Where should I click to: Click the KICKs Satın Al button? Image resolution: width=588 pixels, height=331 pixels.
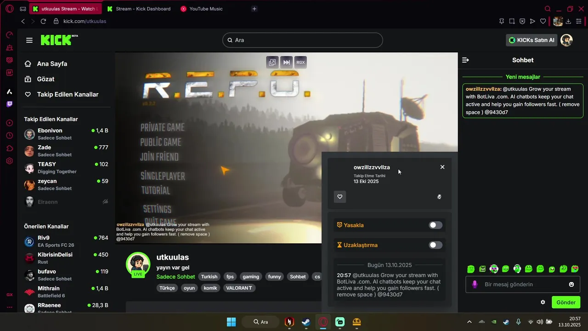point(532,40)
